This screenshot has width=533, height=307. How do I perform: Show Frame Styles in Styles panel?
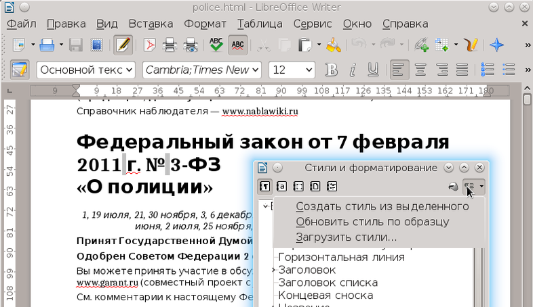[298, 187]
